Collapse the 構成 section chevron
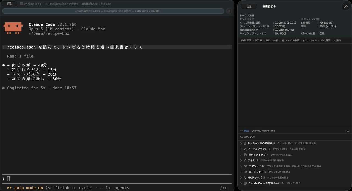The width and height of the screenshot is (352, 191). tap(241, 131)
